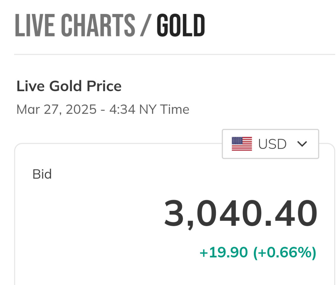Open the CHARTS breadcrumb in the header
The image size is (336, 285).
(98, 25)
